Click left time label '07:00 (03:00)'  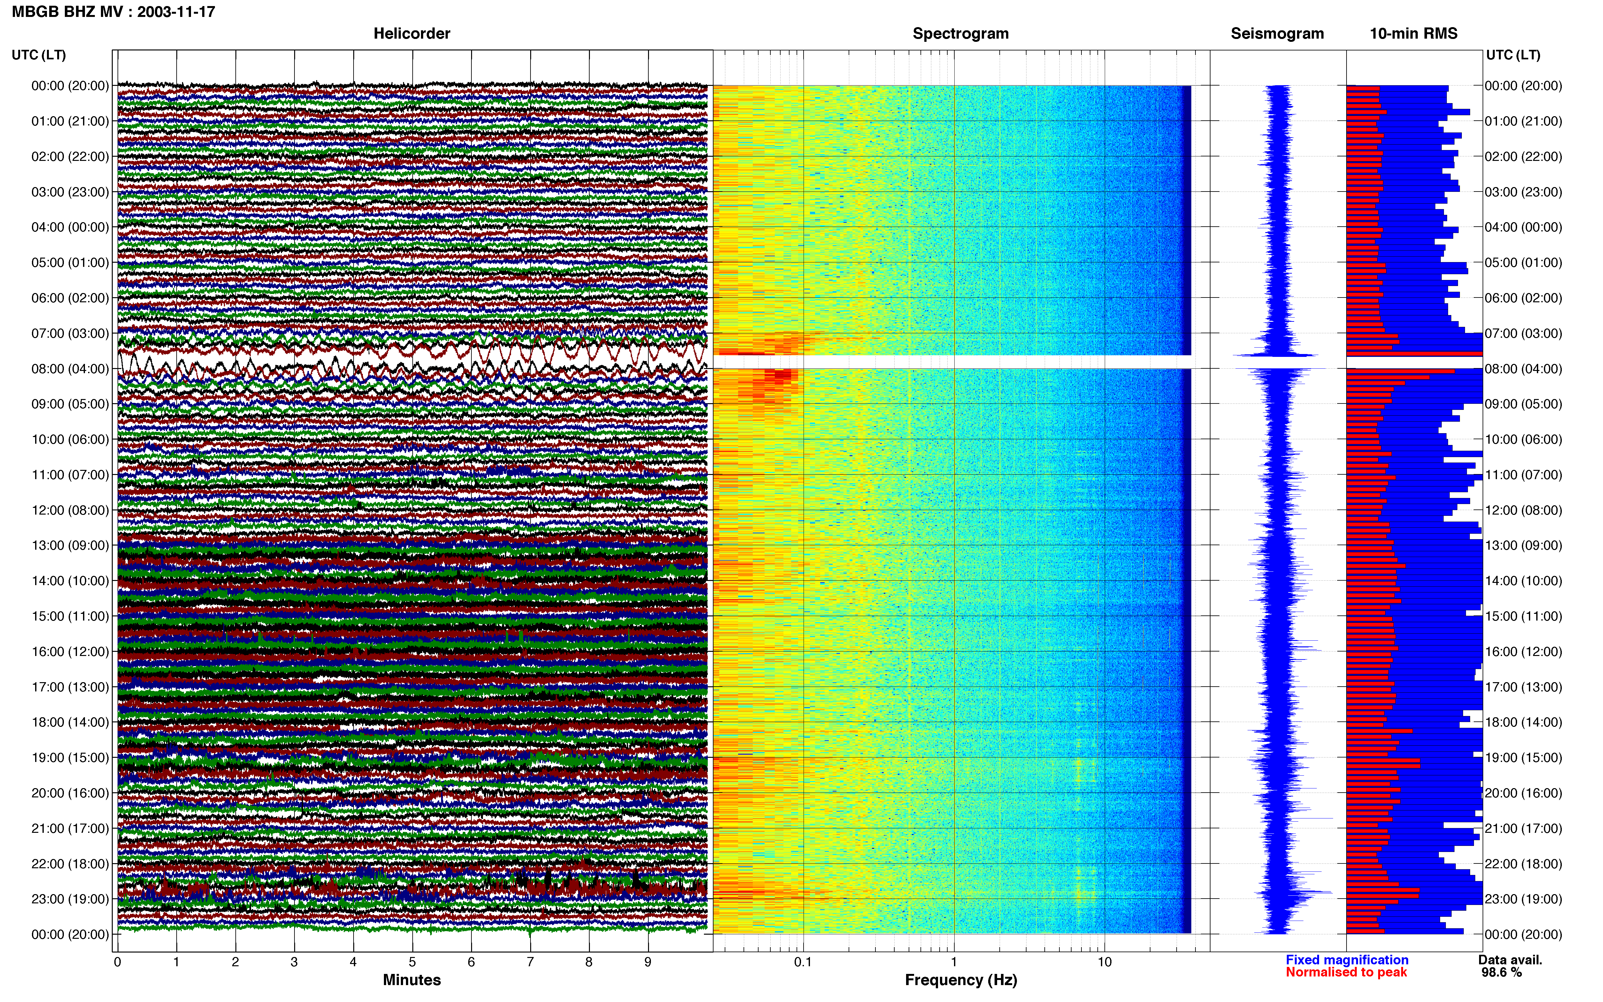(70, 333)
